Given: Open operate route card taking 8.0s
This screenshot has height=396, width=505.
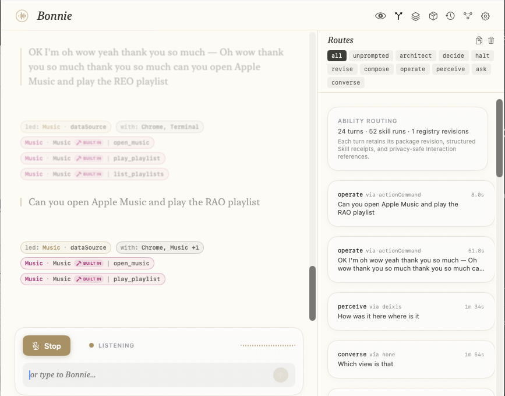Looking at the screenshot, I should point(411,204).
